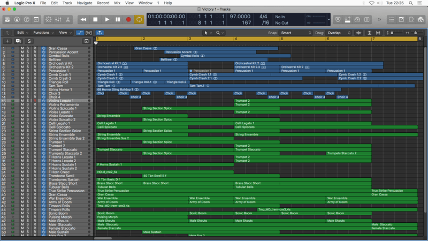Viewport: 428px width, 241px height.
Task: Click bar 5 in the ruler
Action: (282, 39)
